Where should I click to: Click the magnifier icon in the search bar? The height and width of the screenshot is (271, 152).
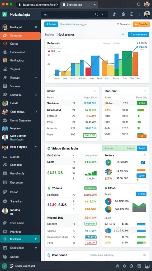97,14
